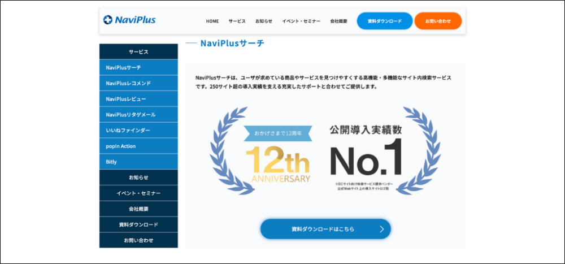The height and width of the screenshot is (264, 565).
Task: Open 会社概要 in the top navigation
Action: pos(338,21)
